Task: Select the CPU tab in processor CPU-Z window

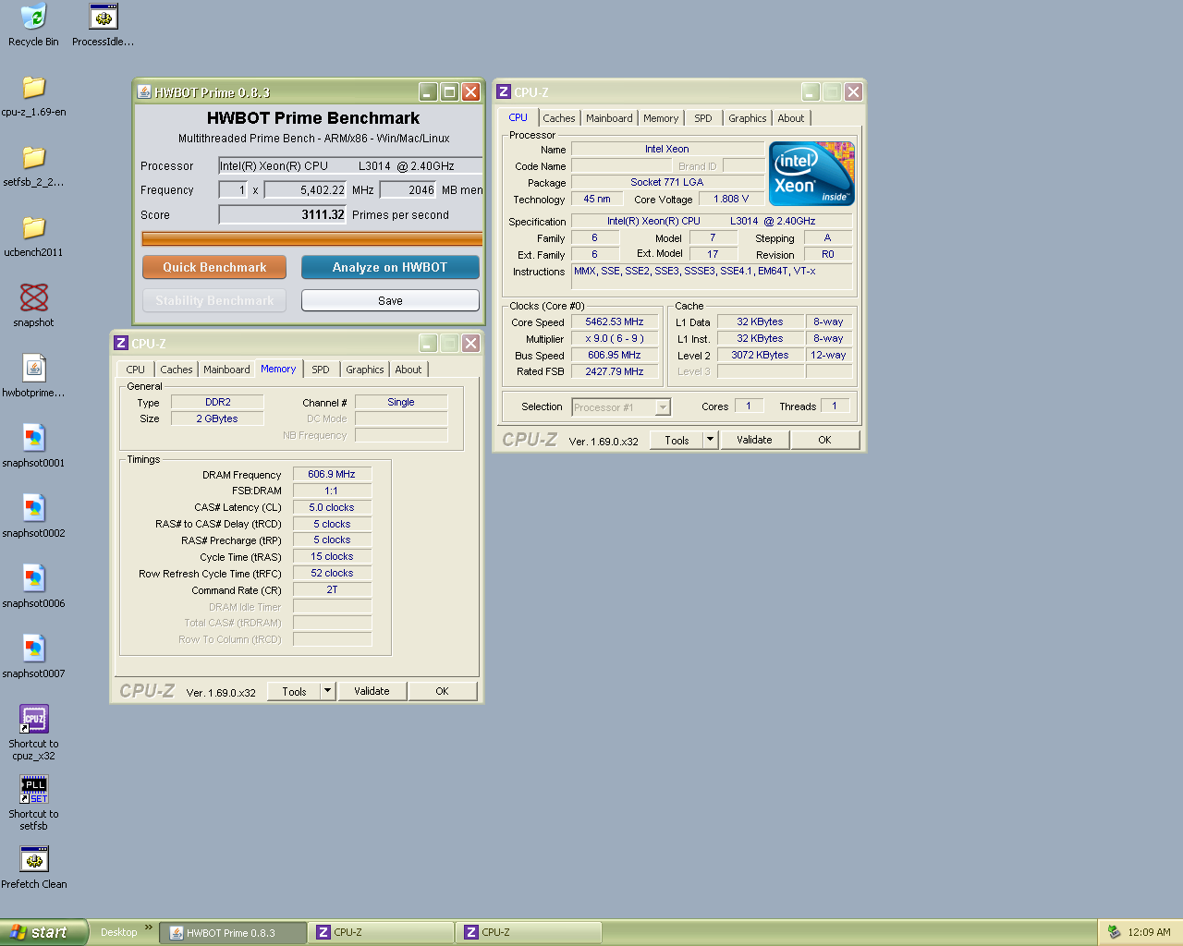Action: (518, 117)
